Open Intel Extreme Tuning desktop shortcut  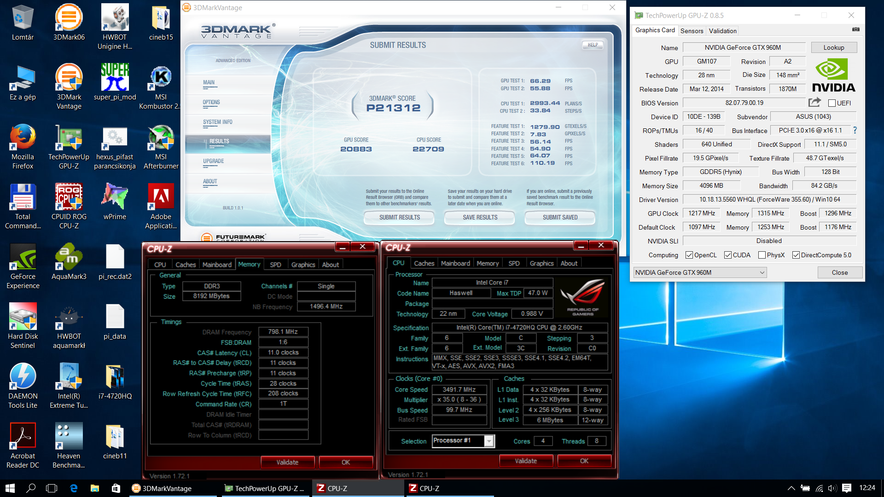click(69, 386)
